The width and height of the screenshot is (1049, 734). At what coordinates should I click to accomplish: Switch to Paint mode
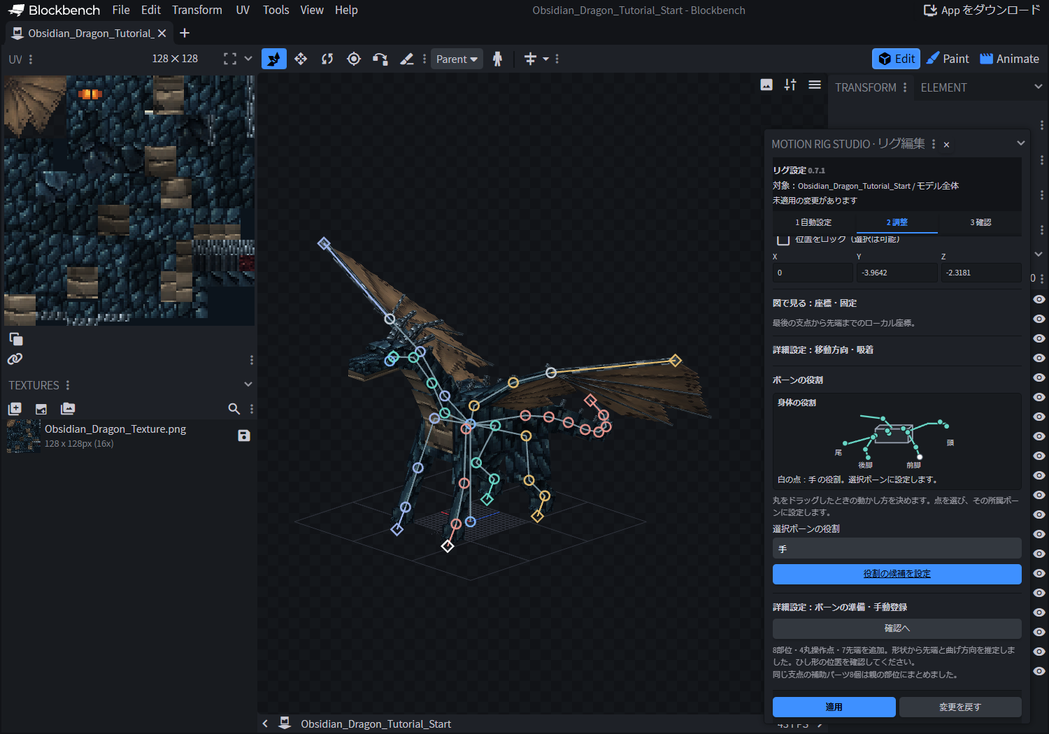coord(948,59)
